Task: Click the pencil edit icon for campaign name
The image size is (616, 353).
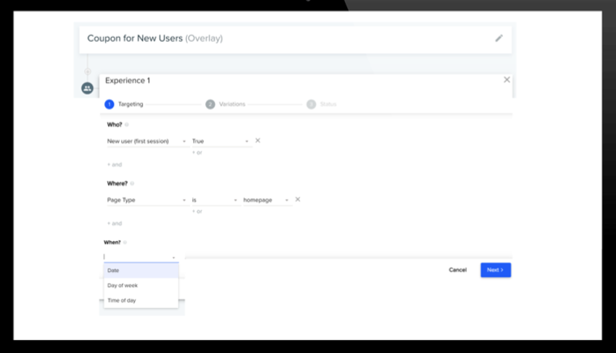Action: [x=499, y=38]
